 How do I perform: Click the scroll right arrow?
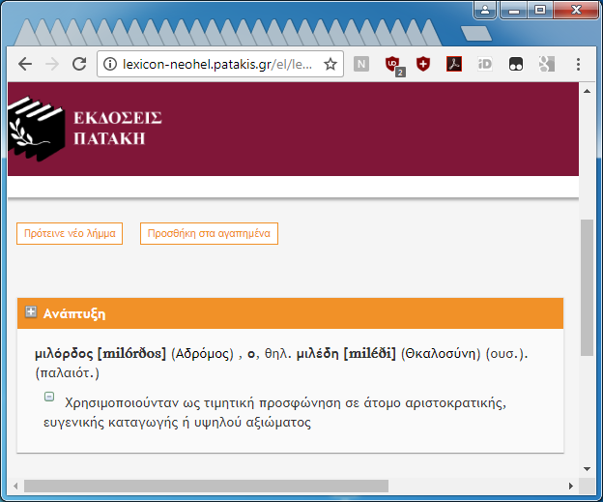(571, 486)
